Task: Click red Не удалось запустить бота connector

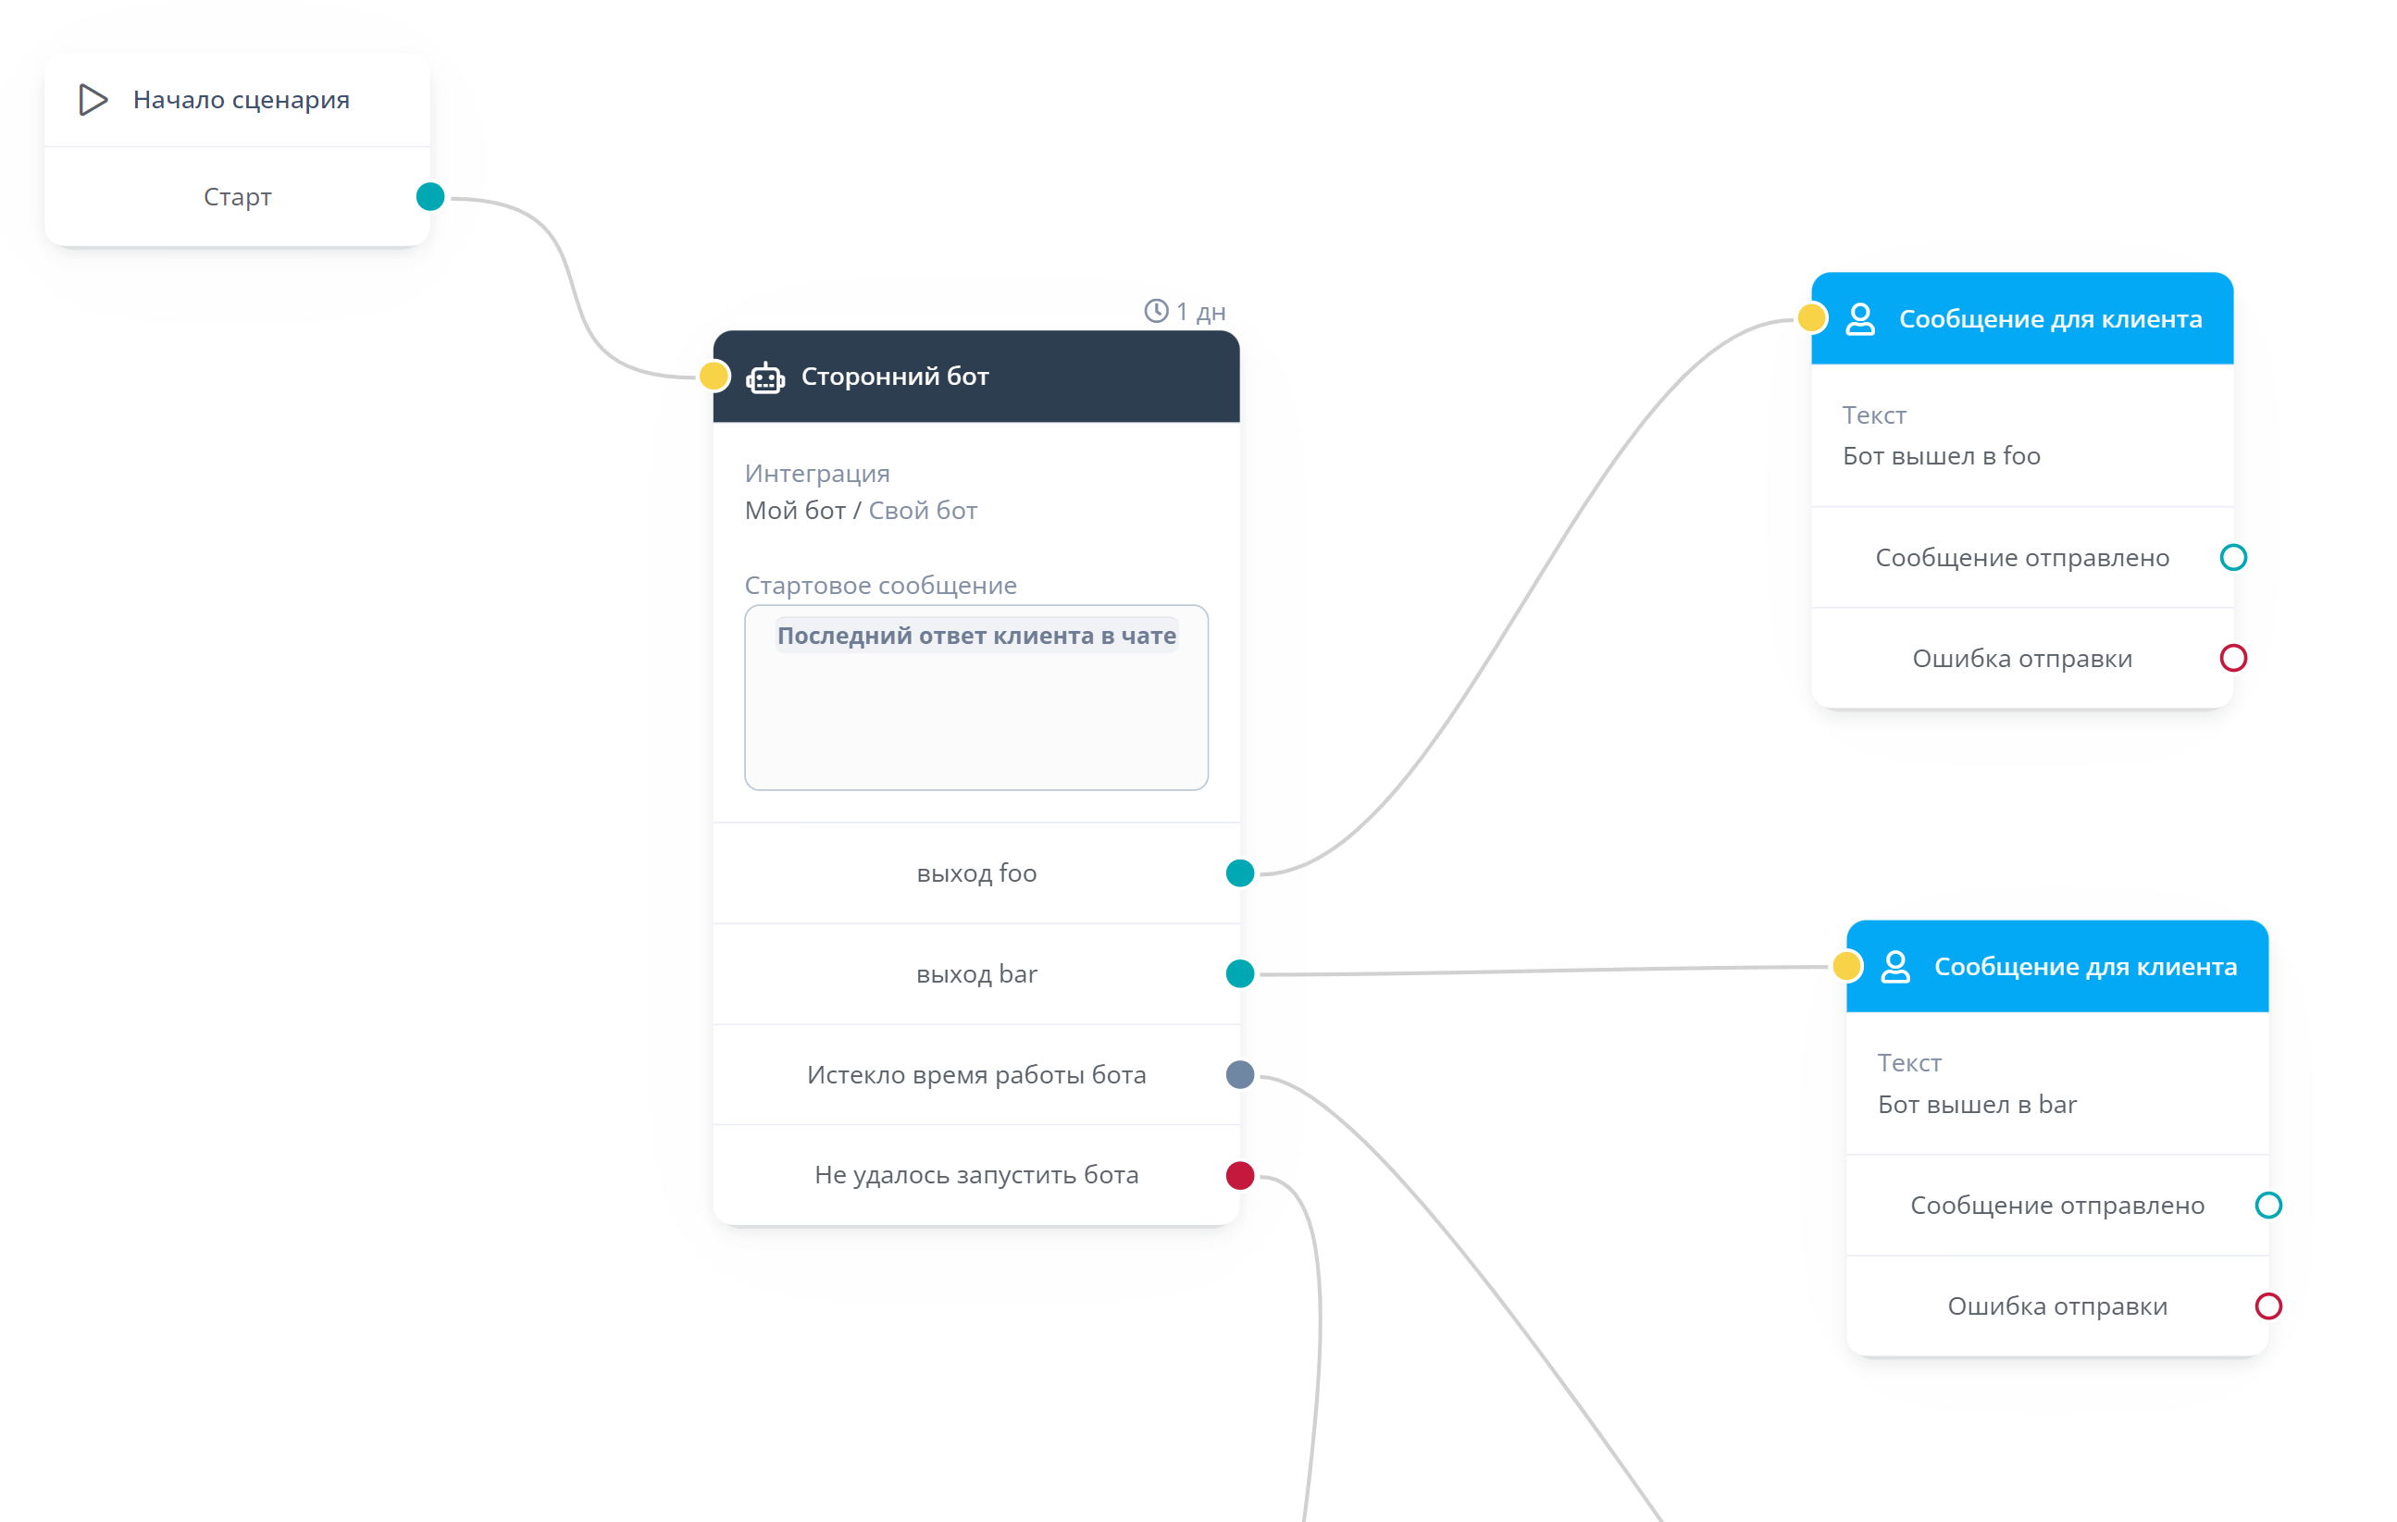Action: click(1239, 1176)
